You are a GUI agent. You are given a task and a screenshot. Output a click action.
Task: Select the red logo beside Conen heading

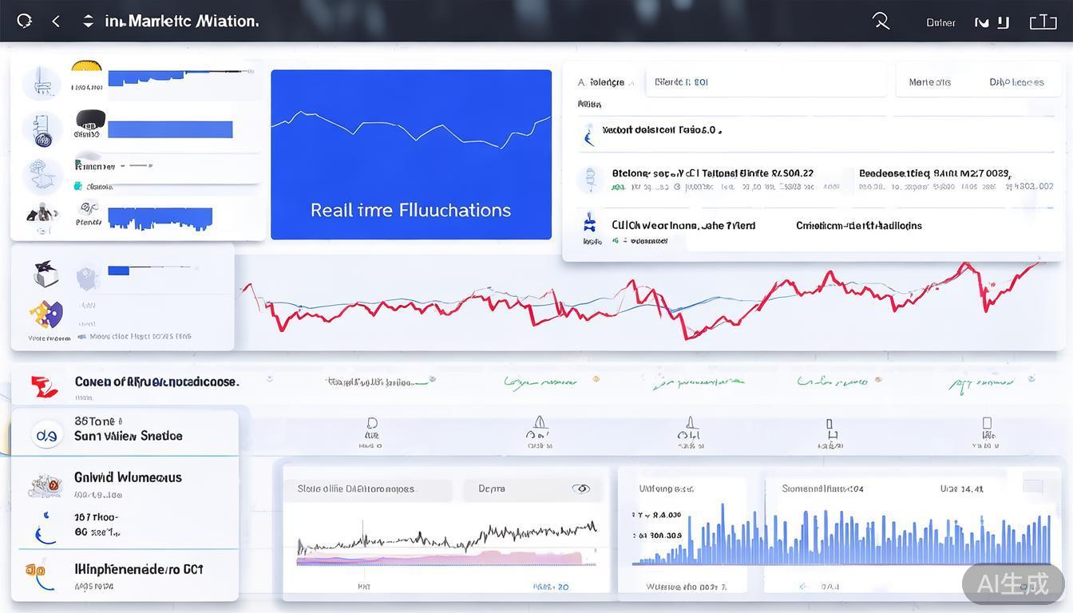coord(45,387)
